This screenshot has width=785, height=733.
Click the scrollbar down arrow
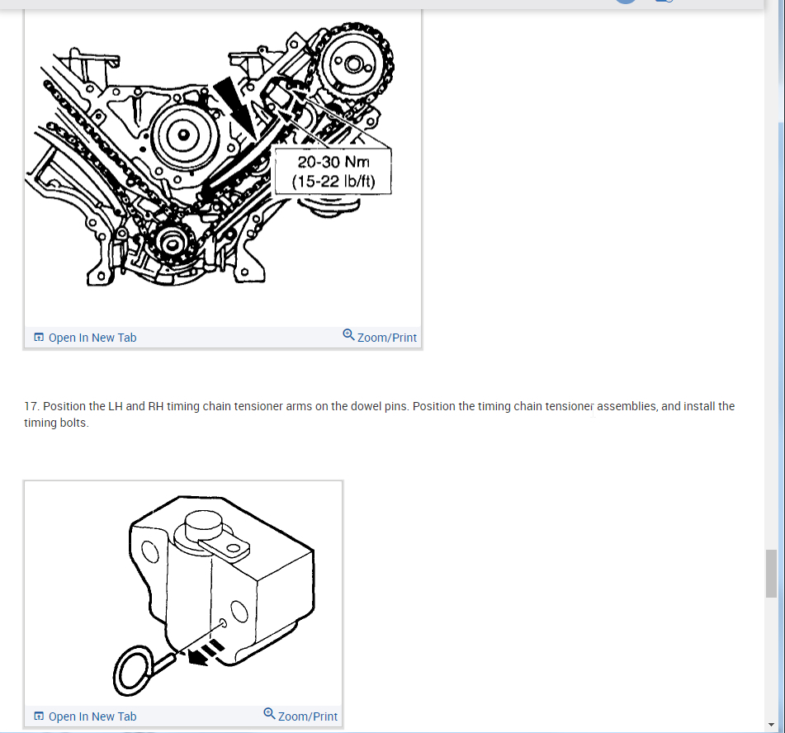771,725
